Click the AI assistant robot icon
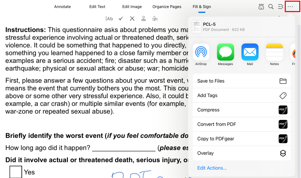301x178 pixels. click(x=261, y=7)
